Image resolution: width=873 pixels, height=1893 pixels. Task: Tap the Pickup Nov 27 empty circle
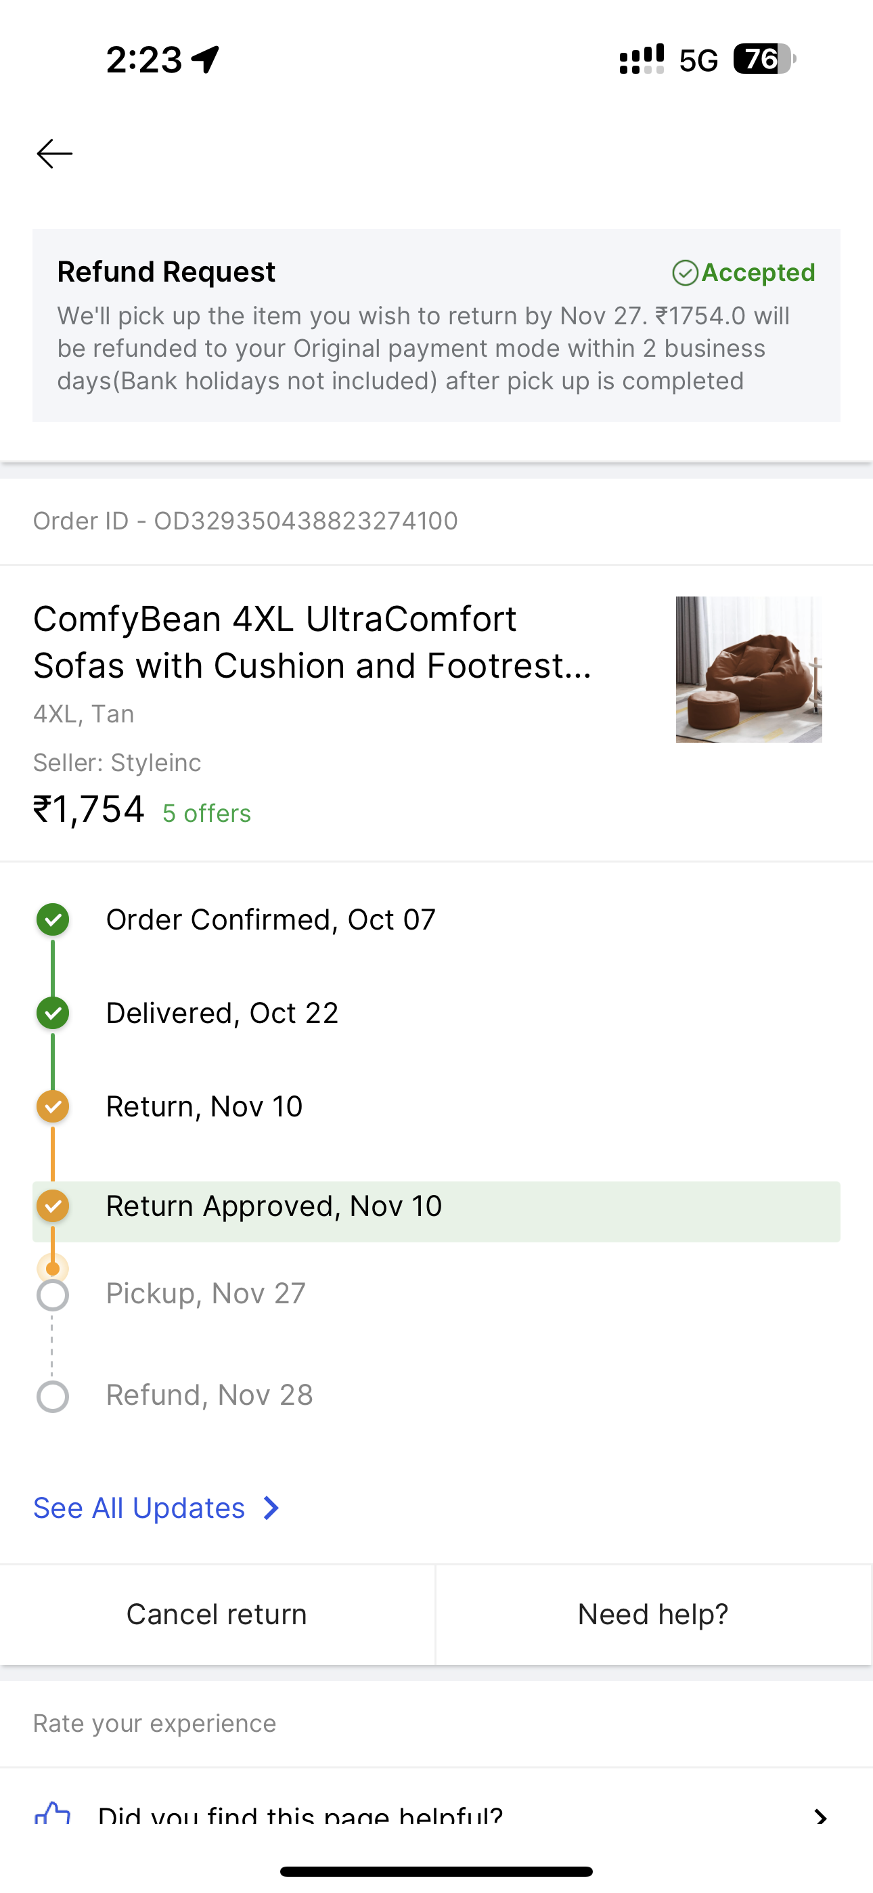click(x=53, y=1296)
